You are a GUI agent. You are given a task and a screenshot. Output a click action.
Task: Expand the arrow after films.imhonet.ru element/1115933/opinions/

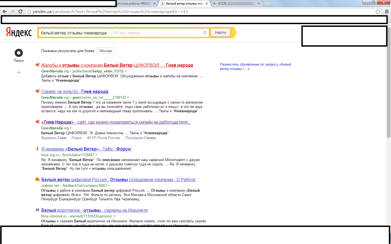click(x=114, y=216)
